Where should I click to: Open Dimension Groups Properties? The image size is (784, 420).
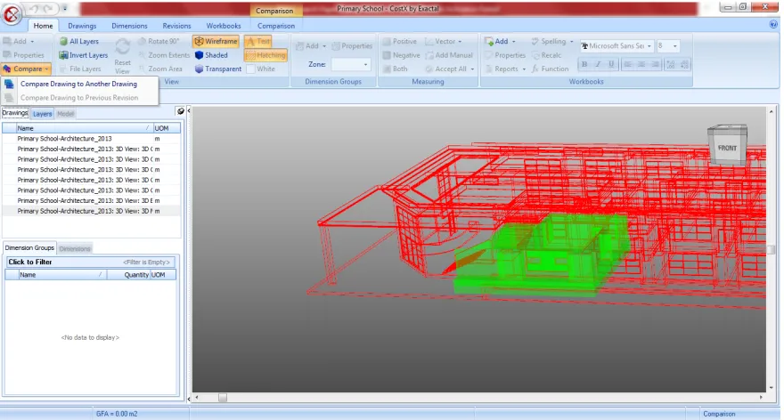[352, 46]
